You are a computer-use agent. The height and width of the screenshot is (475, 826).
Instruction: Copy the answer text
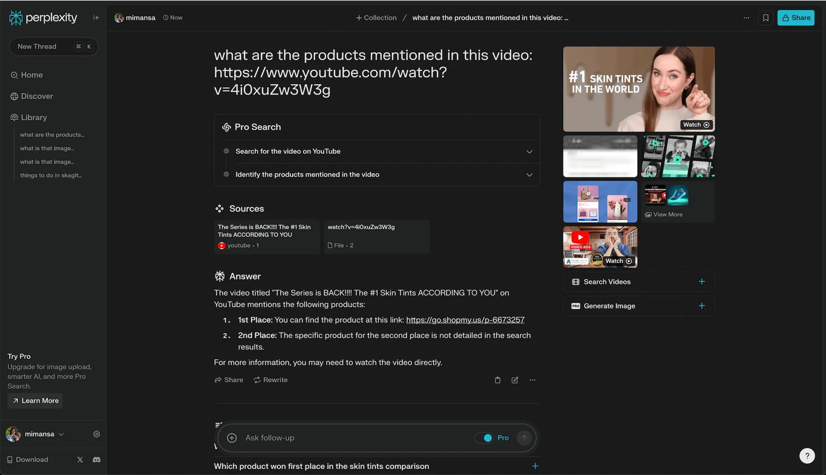tap(497, 380)
